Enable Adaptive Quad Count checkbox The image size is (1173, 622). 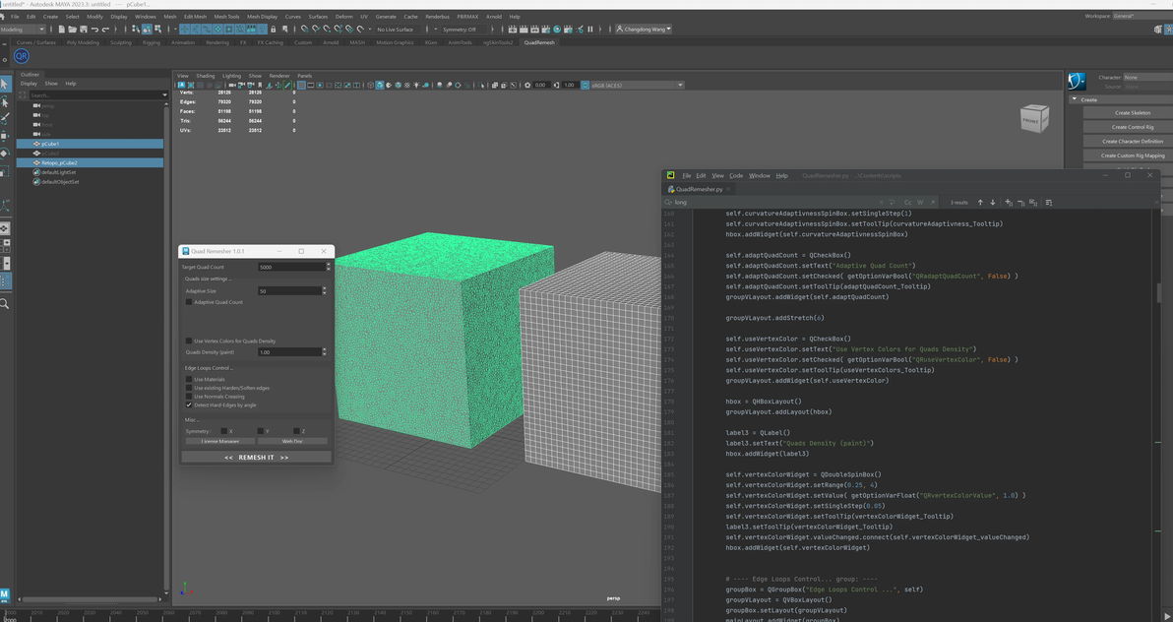click(189, 302)
